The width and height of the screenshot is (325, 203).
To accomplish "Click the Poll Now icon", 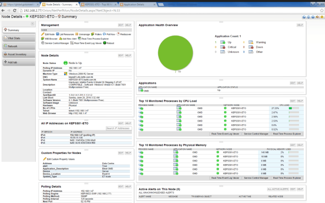I will (x=104, y=34).
